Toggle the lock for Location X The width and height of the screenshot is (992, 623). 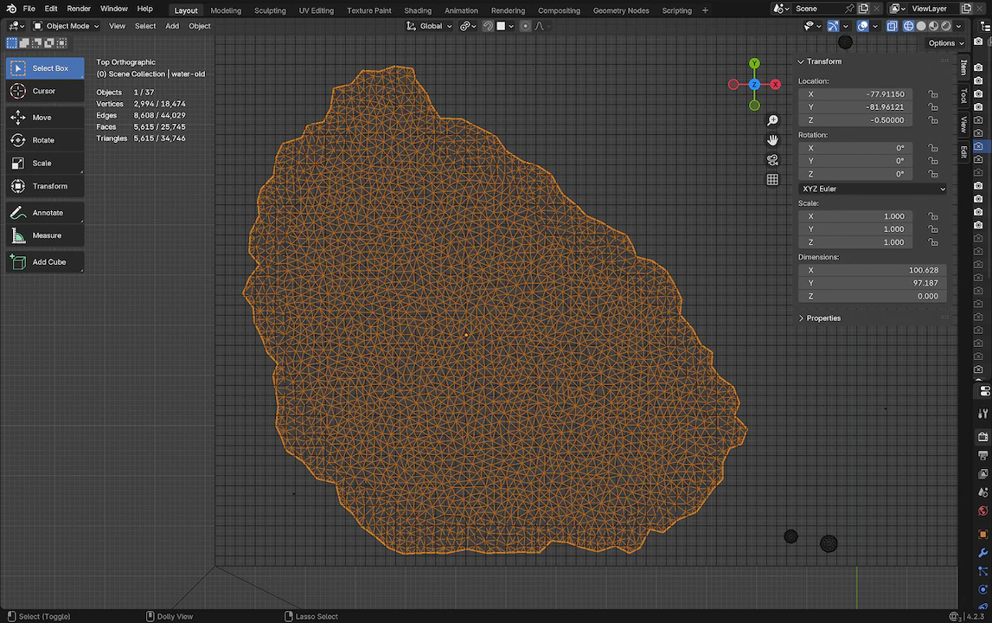click(932, 94)
